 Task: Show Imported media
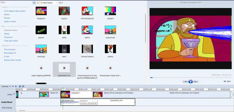tap(11, 30)
